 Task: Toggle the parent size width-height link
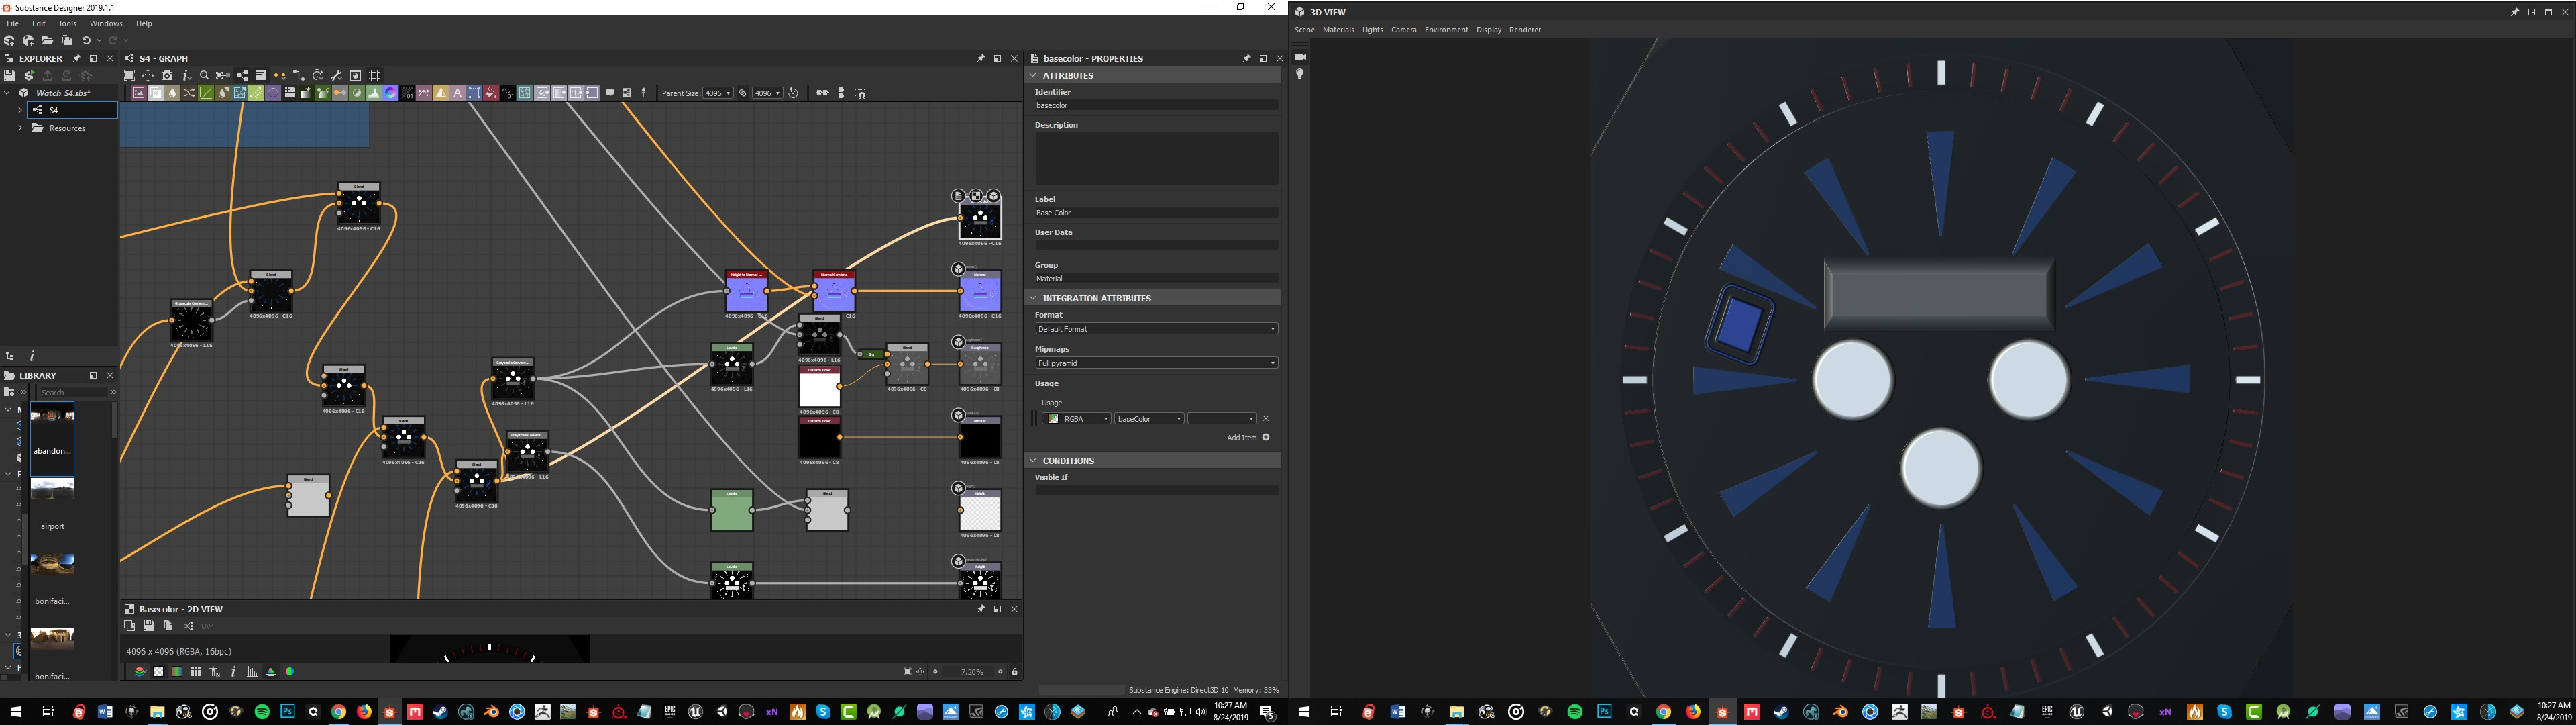pos(742,93)
